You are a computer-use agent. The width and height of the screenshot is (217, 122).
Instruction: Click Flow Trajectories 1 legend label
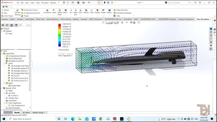coord(65,56)
